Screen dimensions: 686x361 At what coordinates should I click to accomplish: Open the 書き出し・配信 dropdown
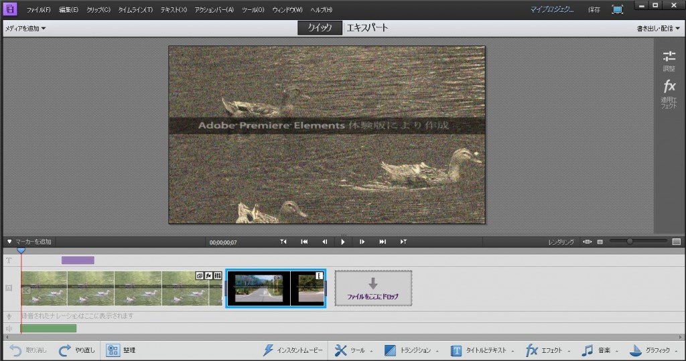click(x=659, y=28)
